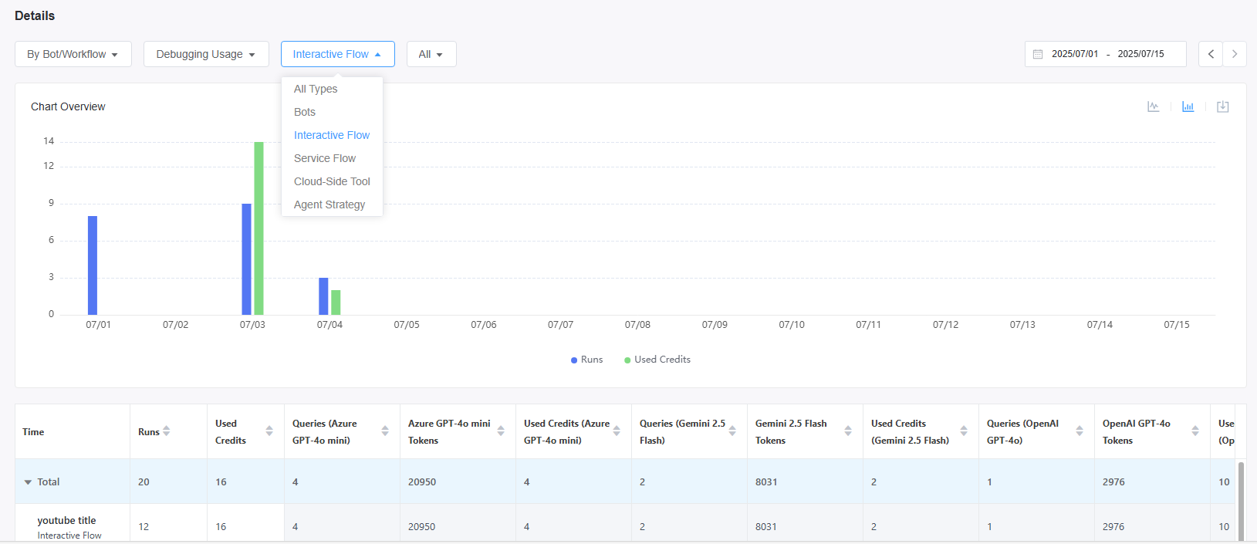The height and width of the screenshot is (544, 1257).
Task: Toggle Used Credits series in legend
Action: tap(657, 360)
